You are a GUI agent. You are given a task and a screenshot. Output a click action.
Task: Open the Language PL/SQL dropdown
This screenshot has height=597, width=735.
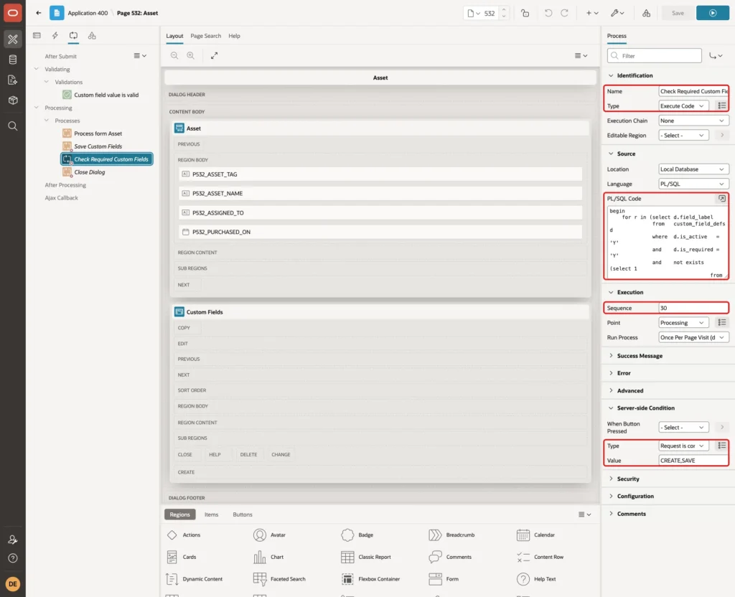[693, 184]
